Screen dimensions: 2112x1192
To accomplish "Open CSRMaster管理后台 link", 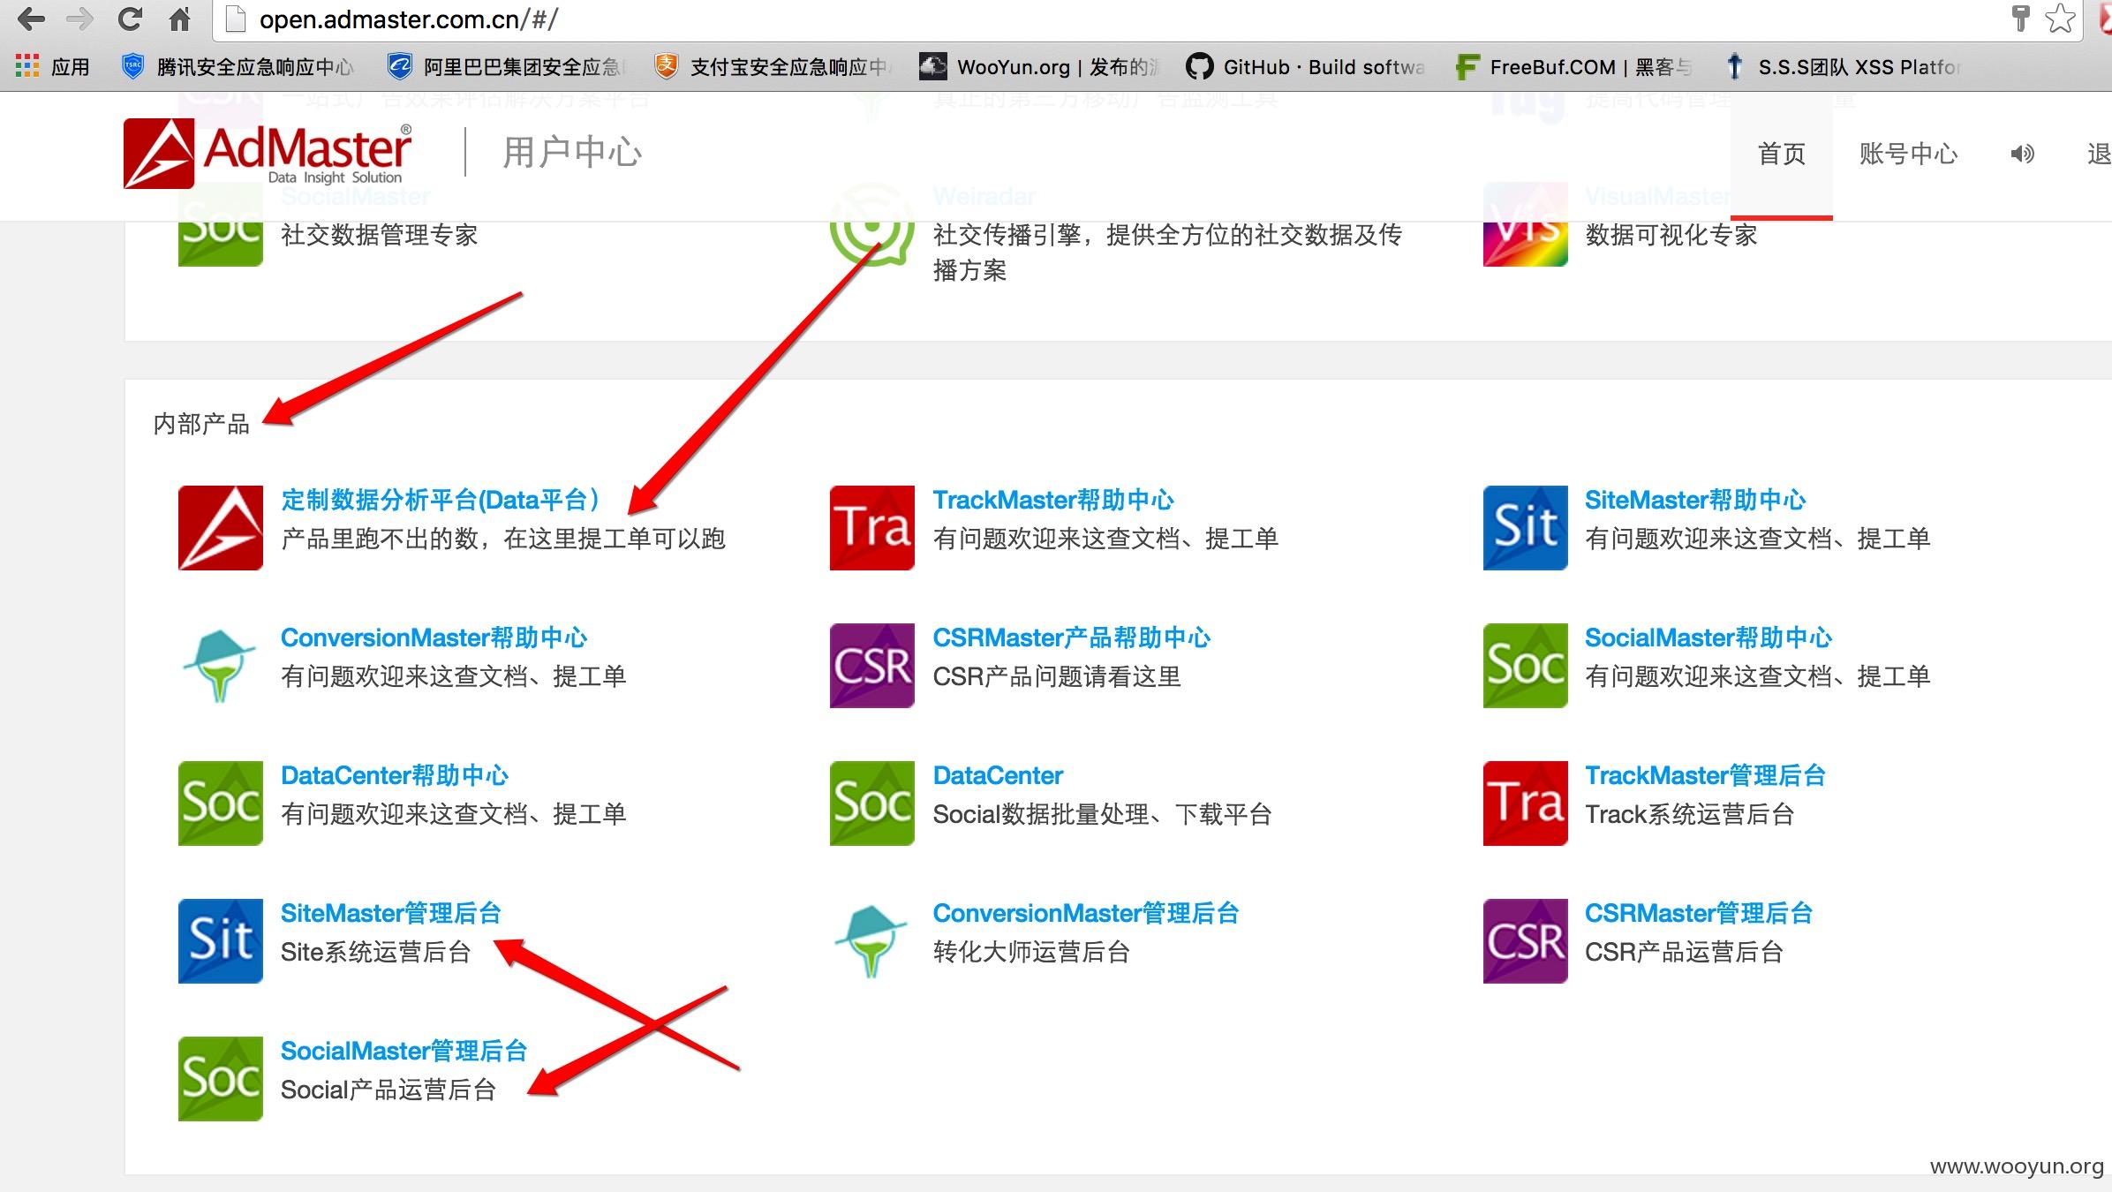I will pyautogui.click(x=1699, y=913).
